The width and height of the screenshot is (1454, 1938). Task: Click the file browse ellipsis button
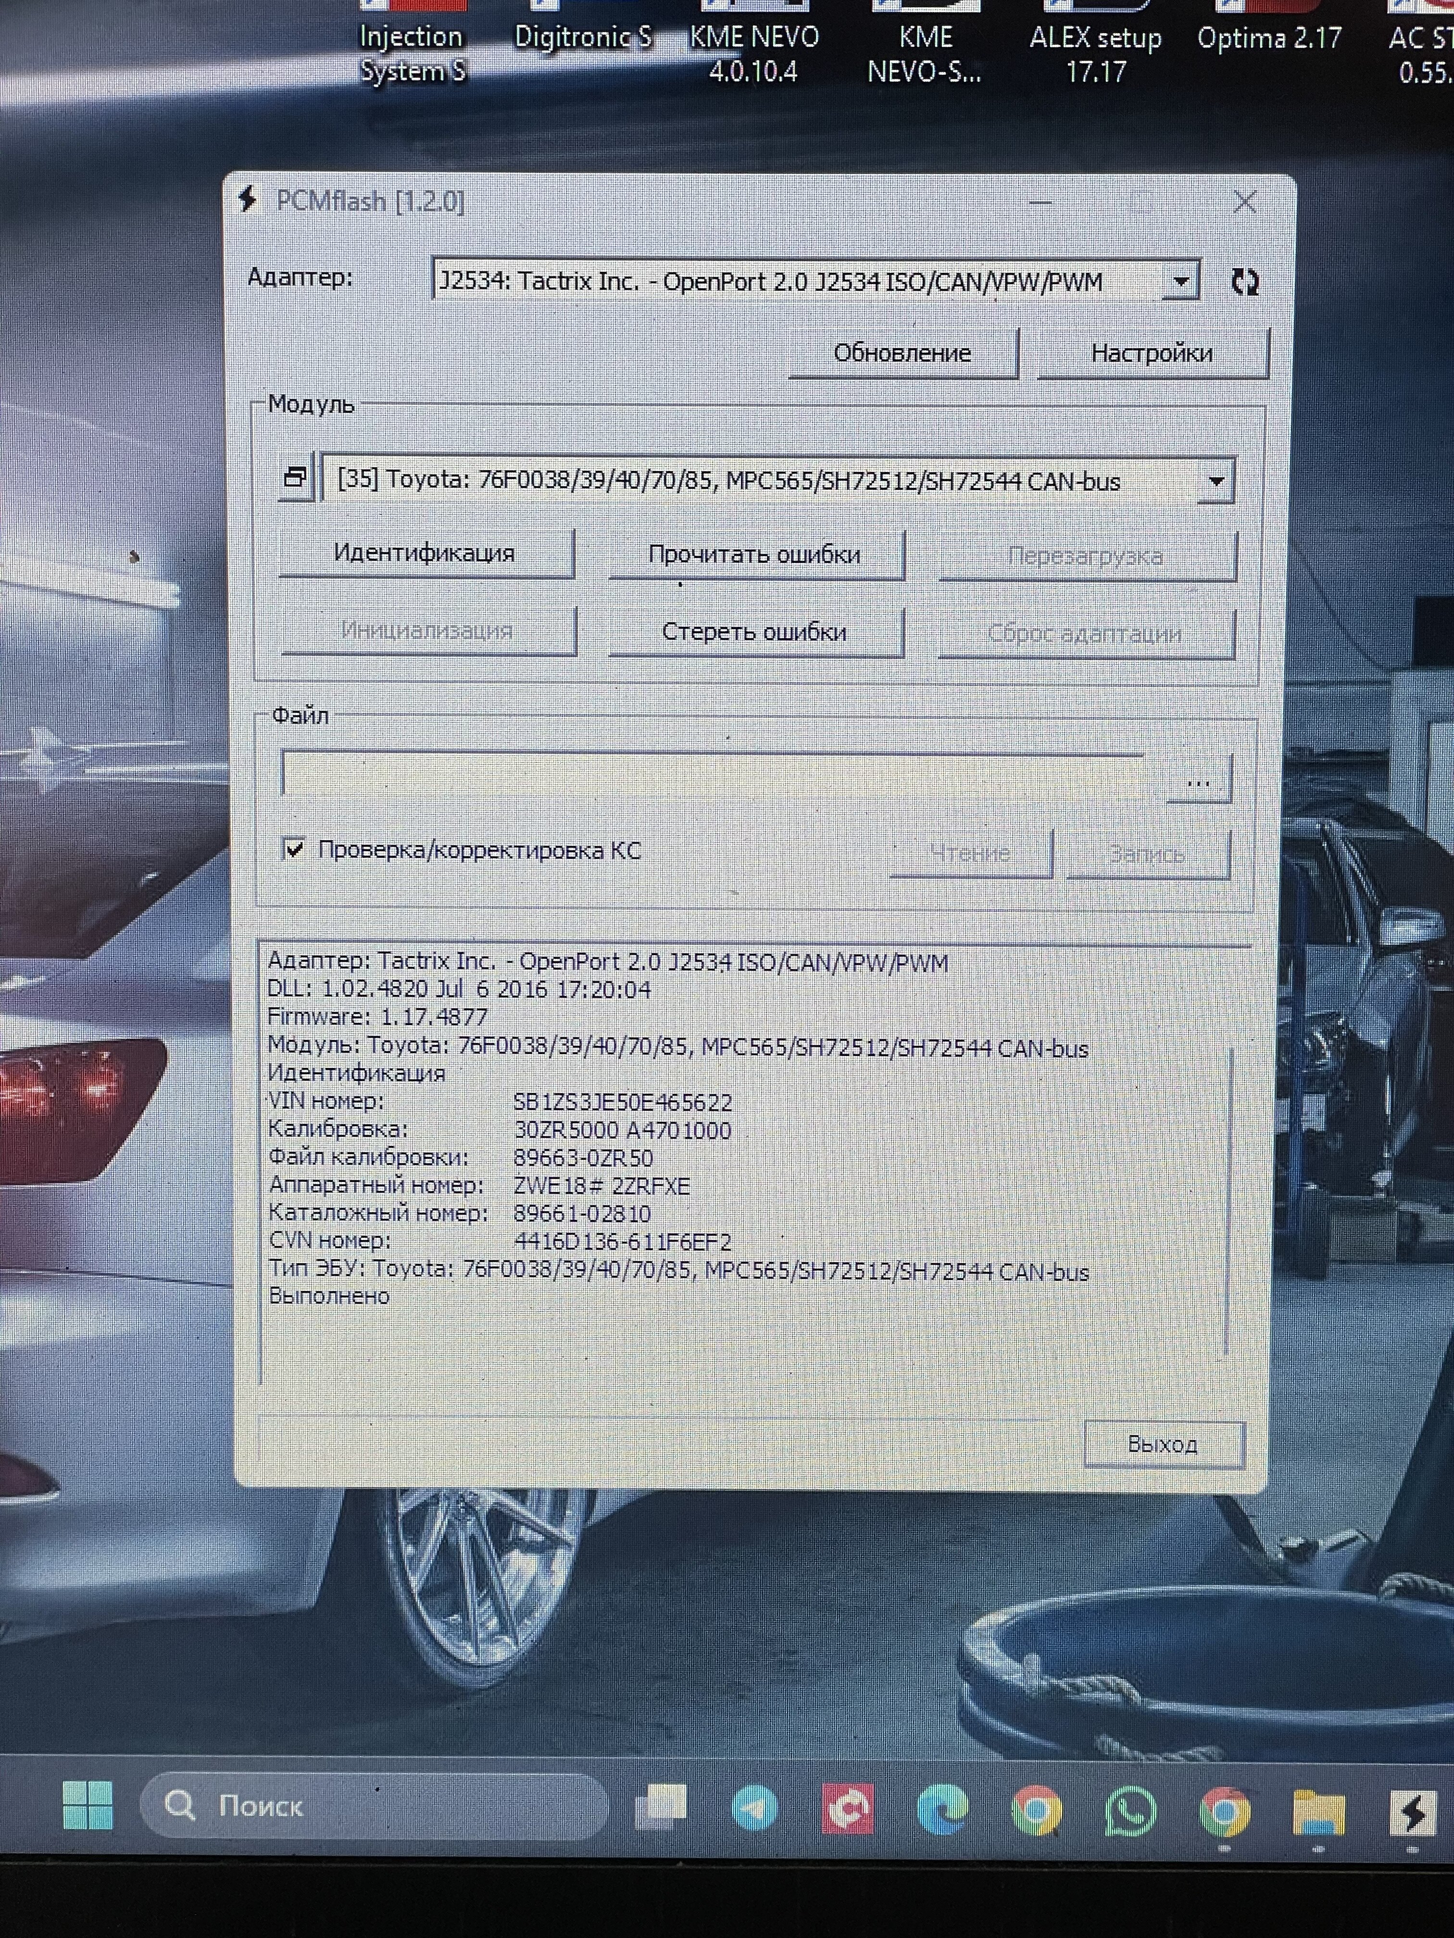point(1198,779)
